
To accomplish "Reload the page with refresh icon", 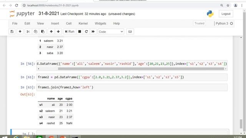I will pos(17,5).
